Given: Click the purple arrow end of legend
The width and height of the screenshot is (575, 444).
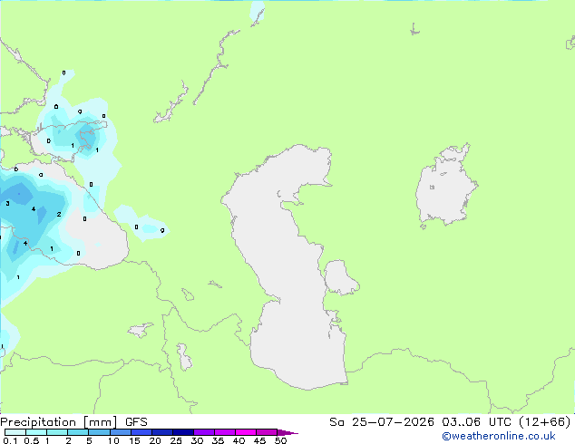Looking at the screenshot, I should pos(287,432).
